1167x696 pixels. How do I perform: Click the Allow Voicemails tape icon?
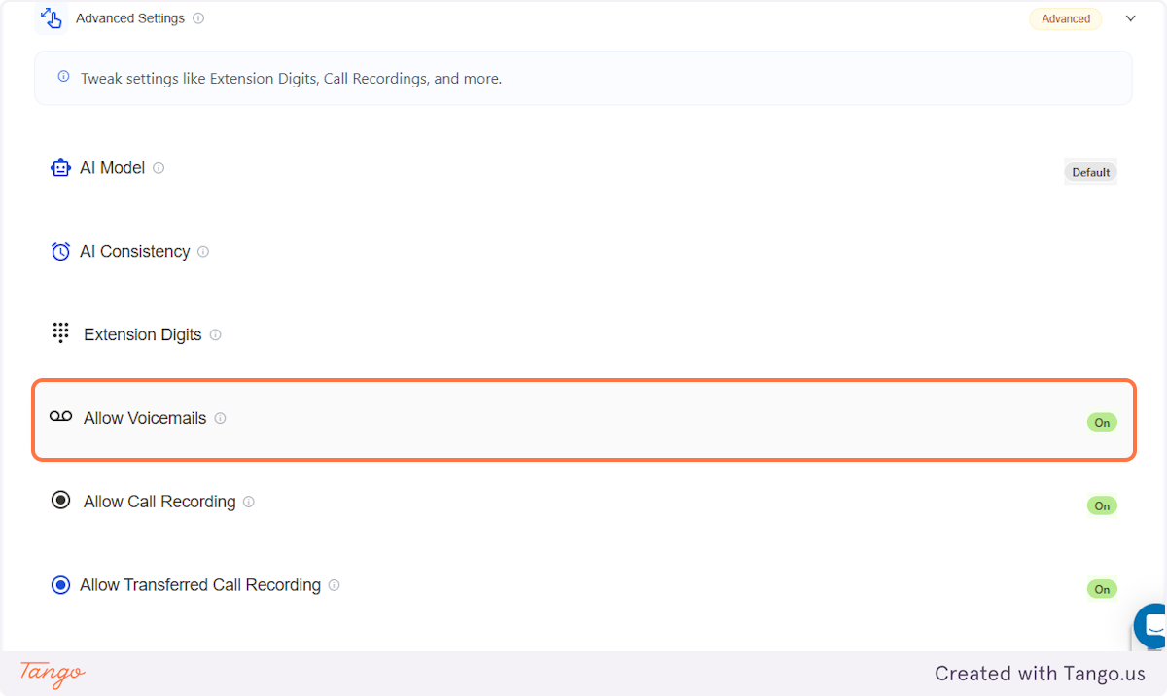(x=60, y=417)
